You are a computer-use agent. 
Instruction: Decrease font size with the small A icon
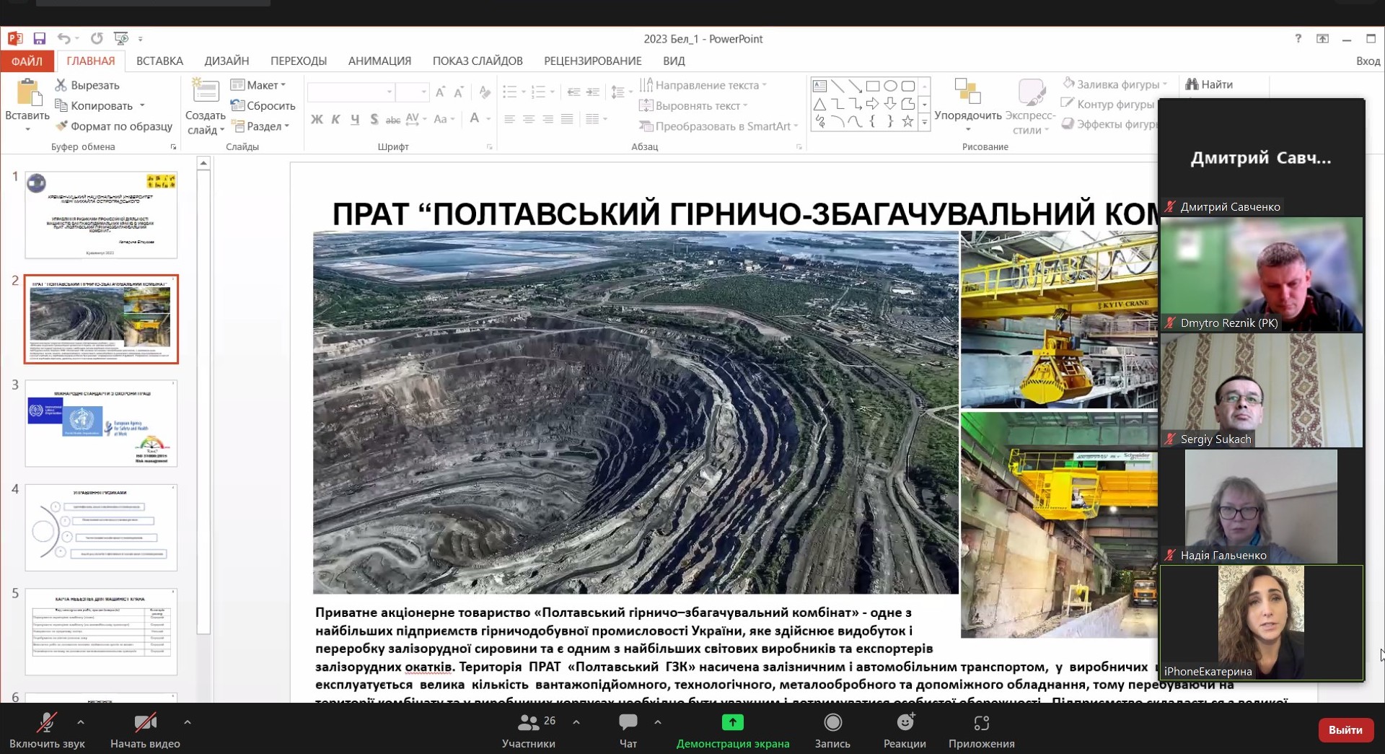(459, 92)
